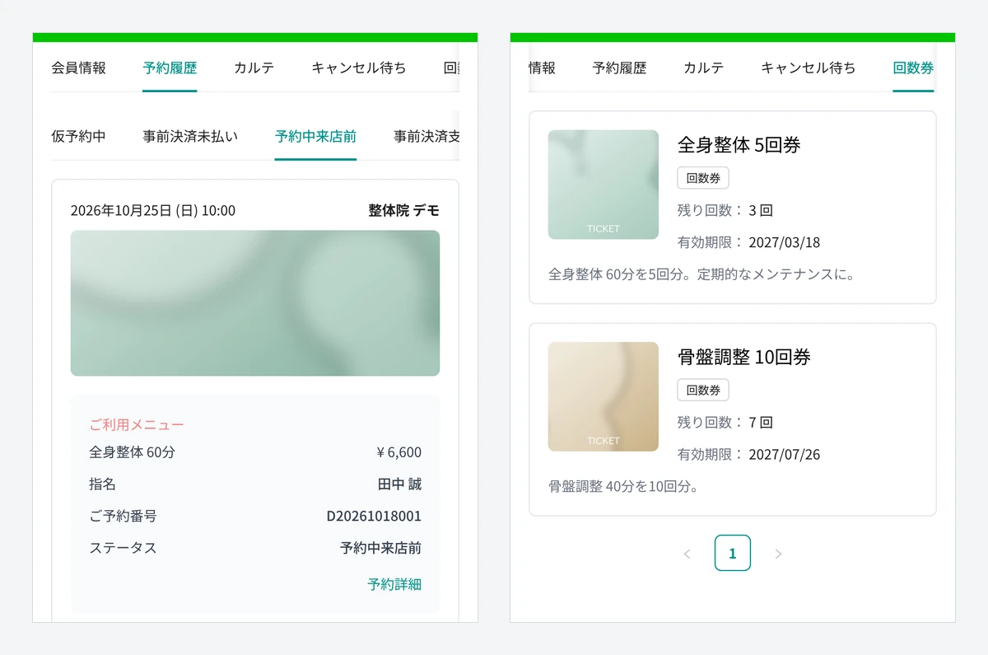Click the expiry date 2027/07/26

coord(785,455)
